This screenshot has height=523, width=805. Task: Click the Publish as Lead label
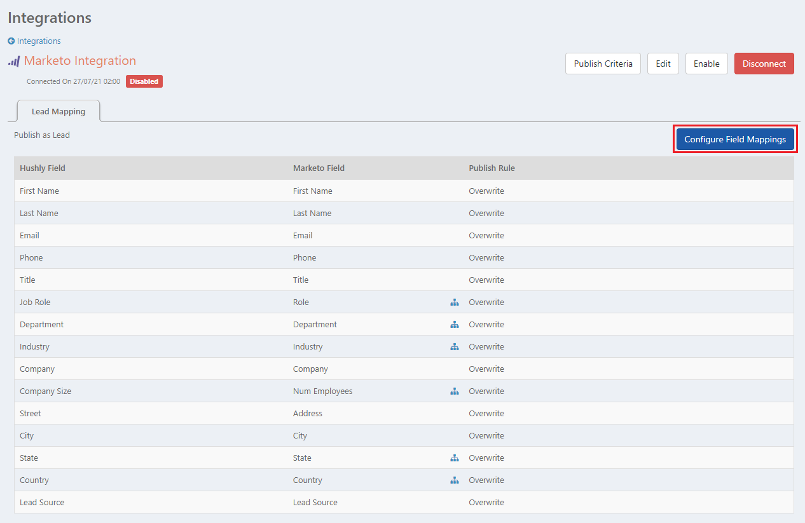(x=42, y=135)
